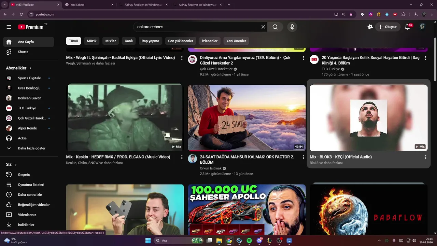Screen dimensions: 437x246
Task: Expand the Abonelikler section arrow
Action: click(x=30, y=68)
